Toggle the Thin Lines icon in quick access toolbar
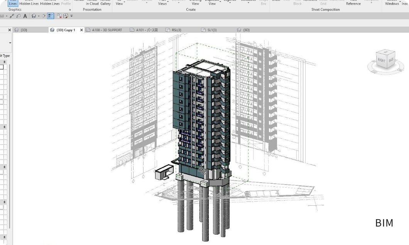 51,16
